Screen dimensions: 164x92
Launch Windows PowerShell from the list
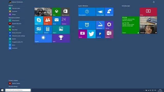tap(15, 33)
